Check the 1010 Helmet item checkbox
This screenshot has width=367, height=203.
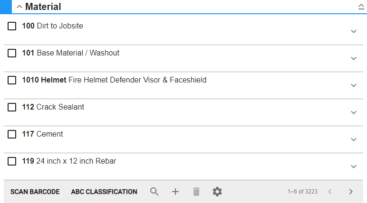click(x=12, y=81)
